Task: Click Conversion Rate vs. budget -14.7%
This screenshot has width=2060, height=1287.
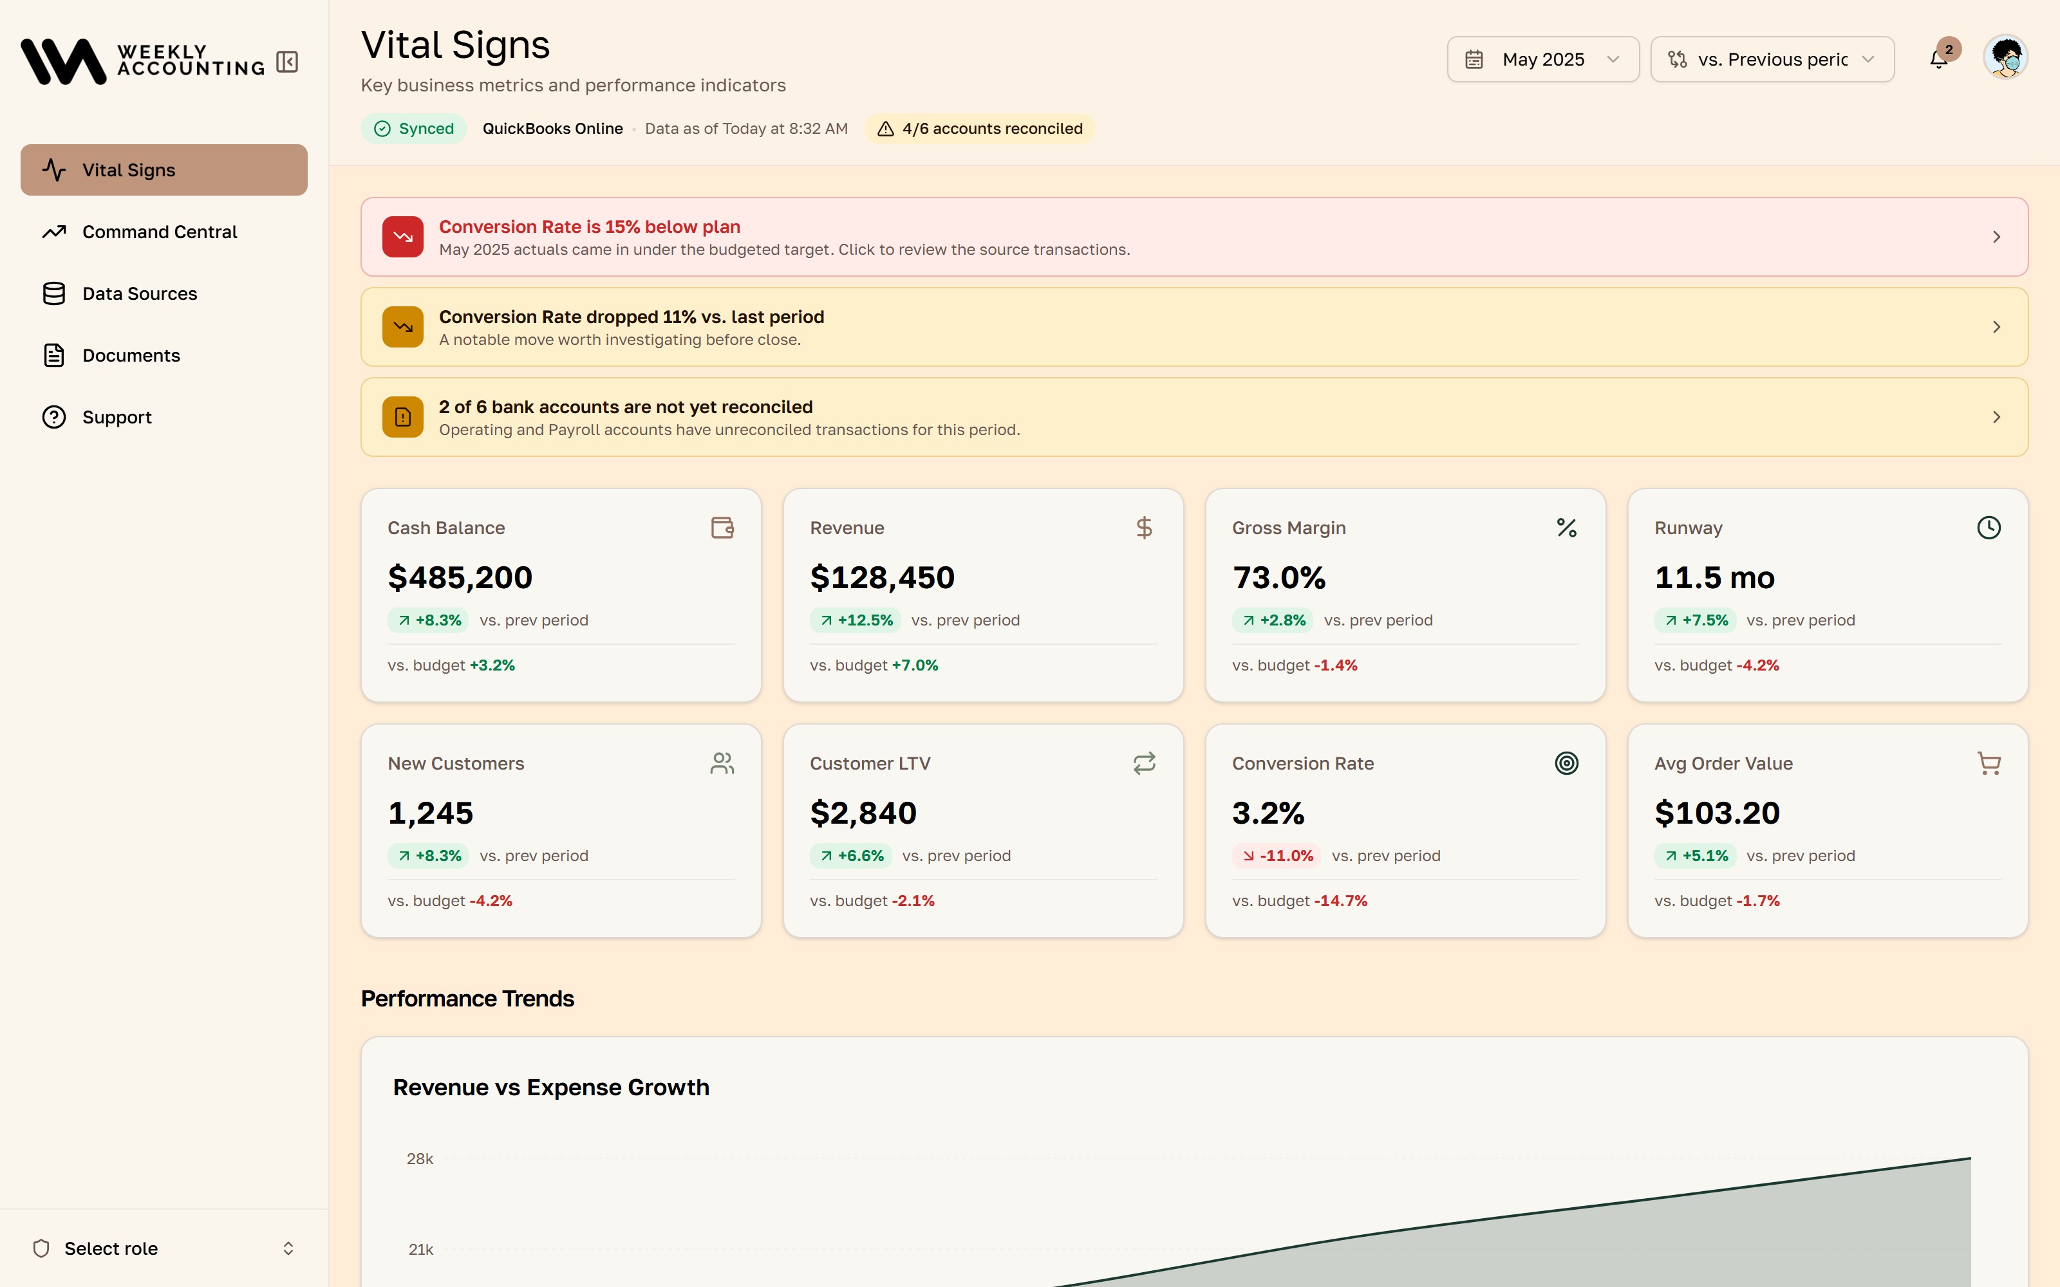Action: [1300, 900]
